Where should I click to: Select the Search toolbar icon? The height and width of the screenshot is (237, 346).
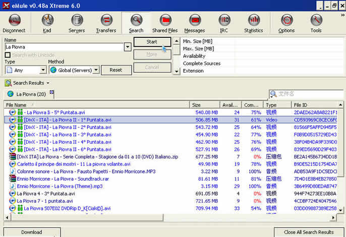pyautogui.click(x=136, y=20)
